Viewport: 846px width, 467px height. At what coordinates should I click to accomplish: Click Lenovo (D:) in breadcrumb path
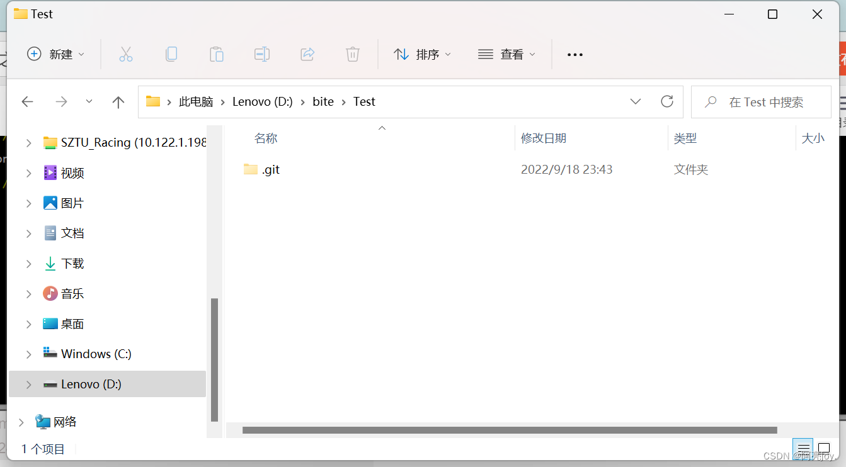[263, 101]
